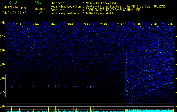
Task: Click the kHz axis unit label
Action: [x=3, y=23]
